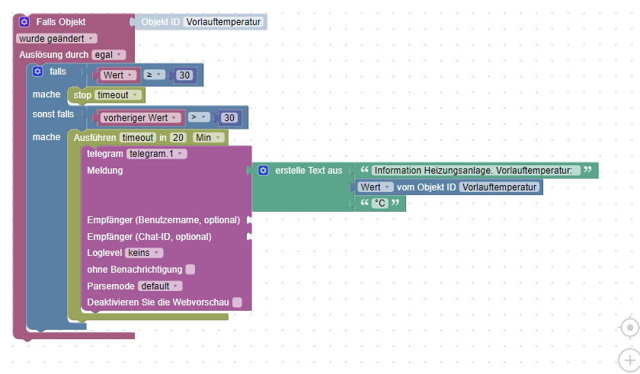The image size is (640, 374).
Task: Open the Loglevel keins dropdown
Action: 144,253
